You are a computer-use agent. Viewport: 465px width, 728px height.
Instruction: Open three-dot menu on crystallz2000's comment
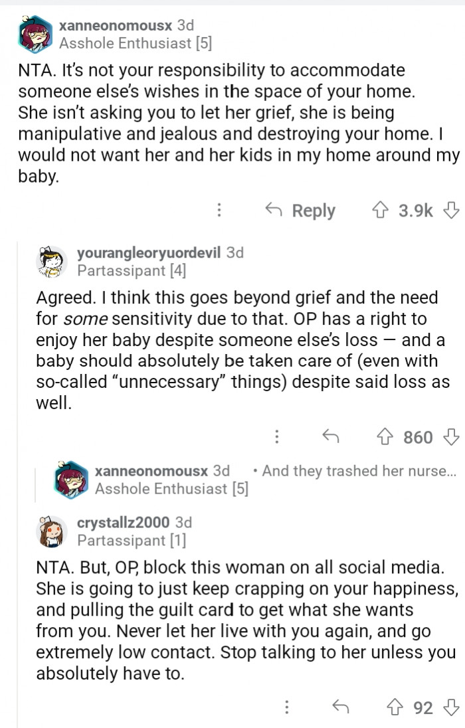(x=287, y=707)
